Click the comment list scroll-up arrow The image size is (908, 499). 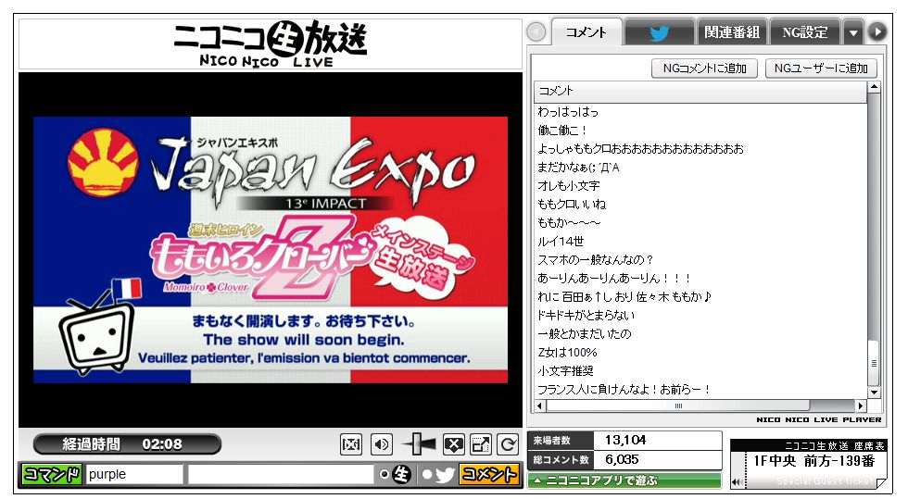point(874,87)
